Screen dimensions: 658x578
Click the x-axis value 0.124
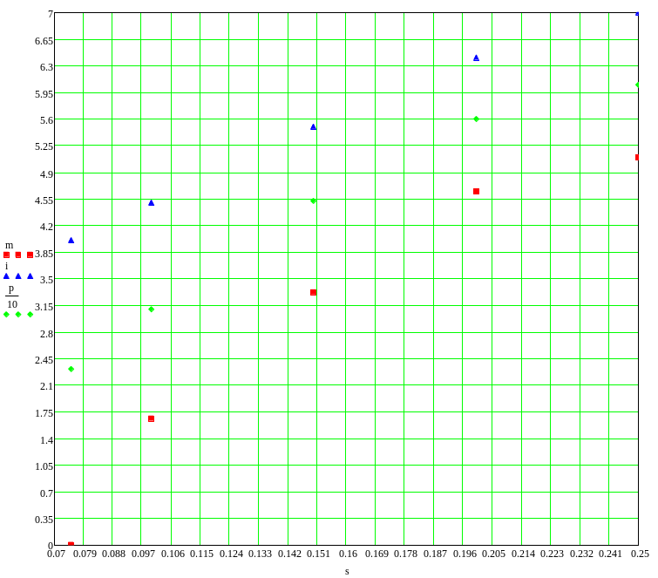pyautogui.click(x=231, y=554)
